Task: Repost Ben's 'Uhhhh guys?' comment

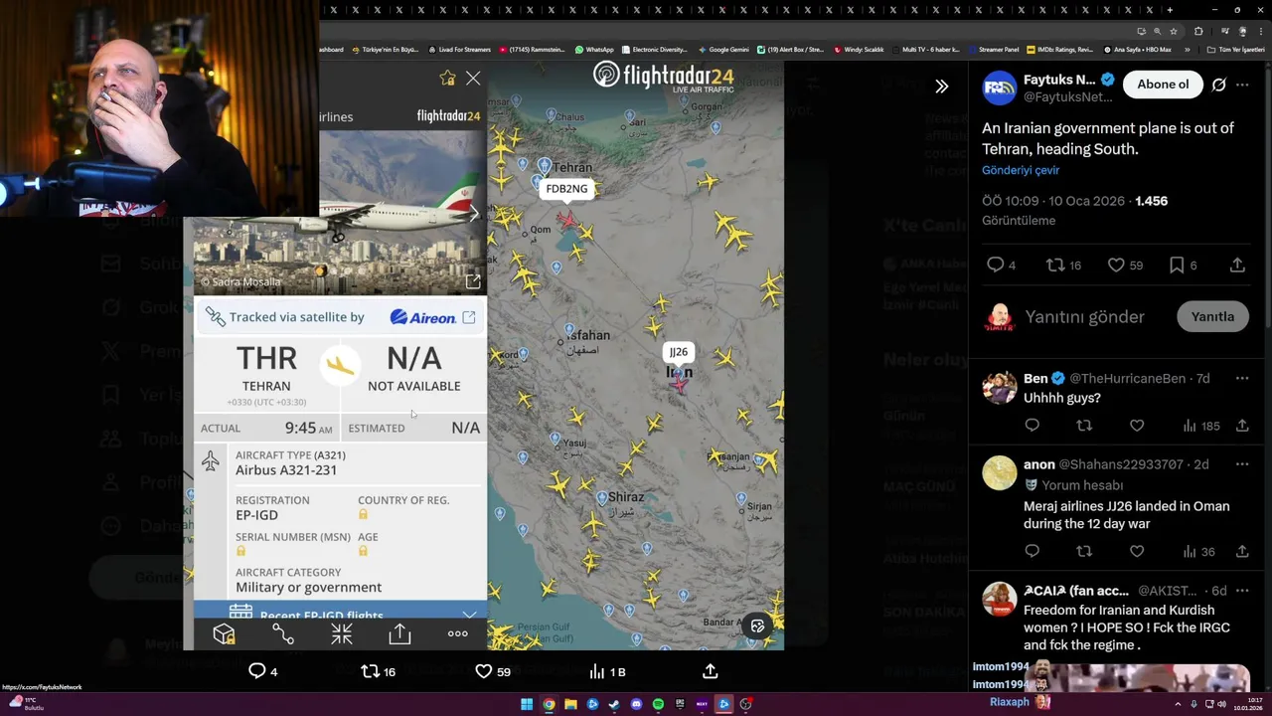Action: 1084,426
